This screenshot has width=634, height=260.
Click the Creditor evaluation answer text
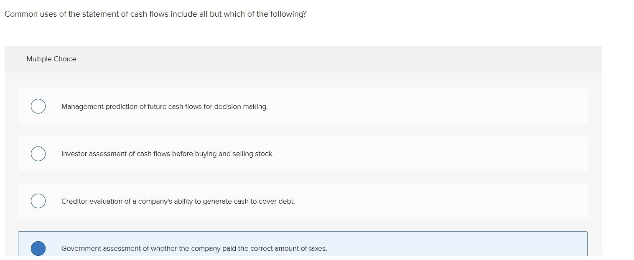tap(178, 201)
